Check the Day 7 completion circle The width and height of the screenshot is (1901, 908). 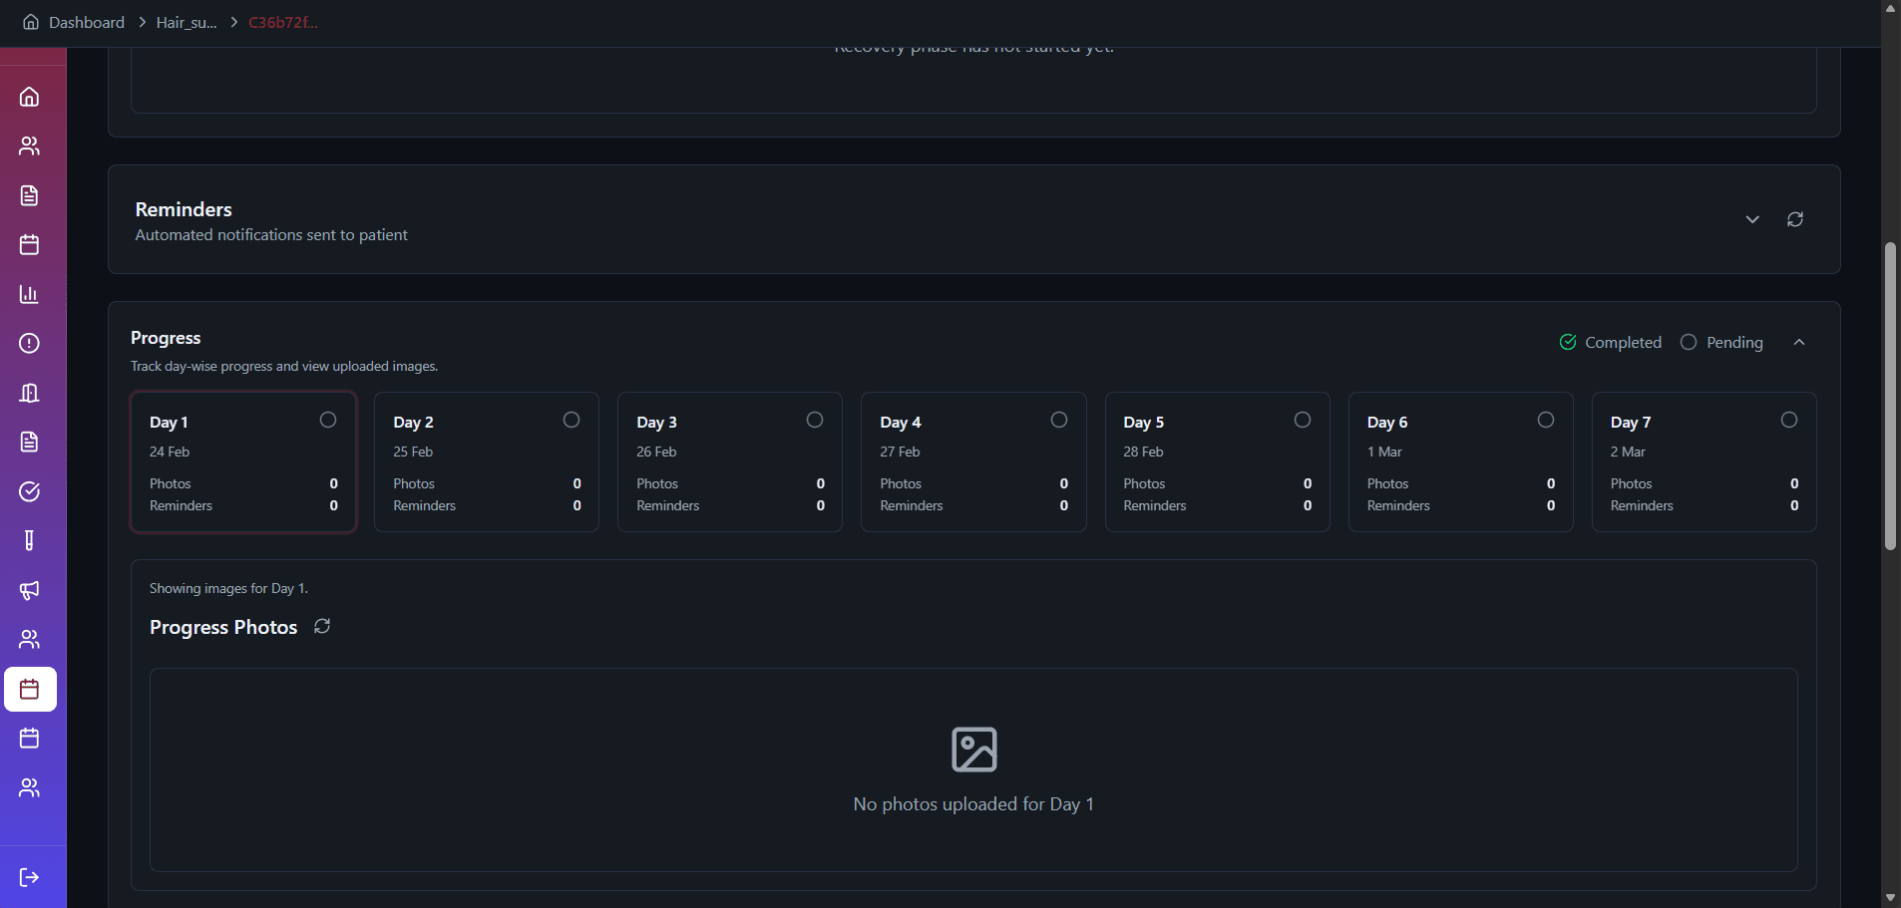tap(1789, 420)
